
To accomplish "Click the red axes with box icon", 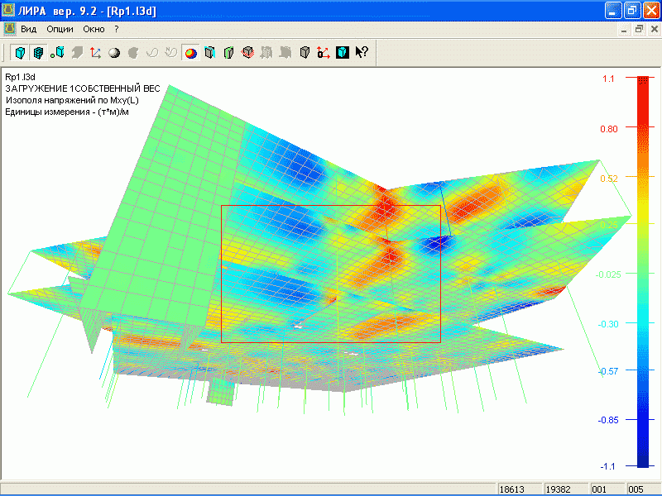I will coord(324,53).
